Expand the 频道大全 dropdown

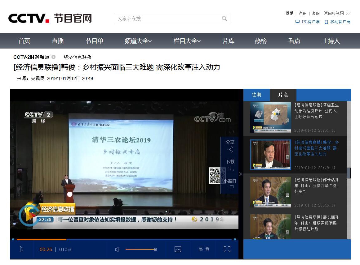pyautogui.click(x=138, y=41)
